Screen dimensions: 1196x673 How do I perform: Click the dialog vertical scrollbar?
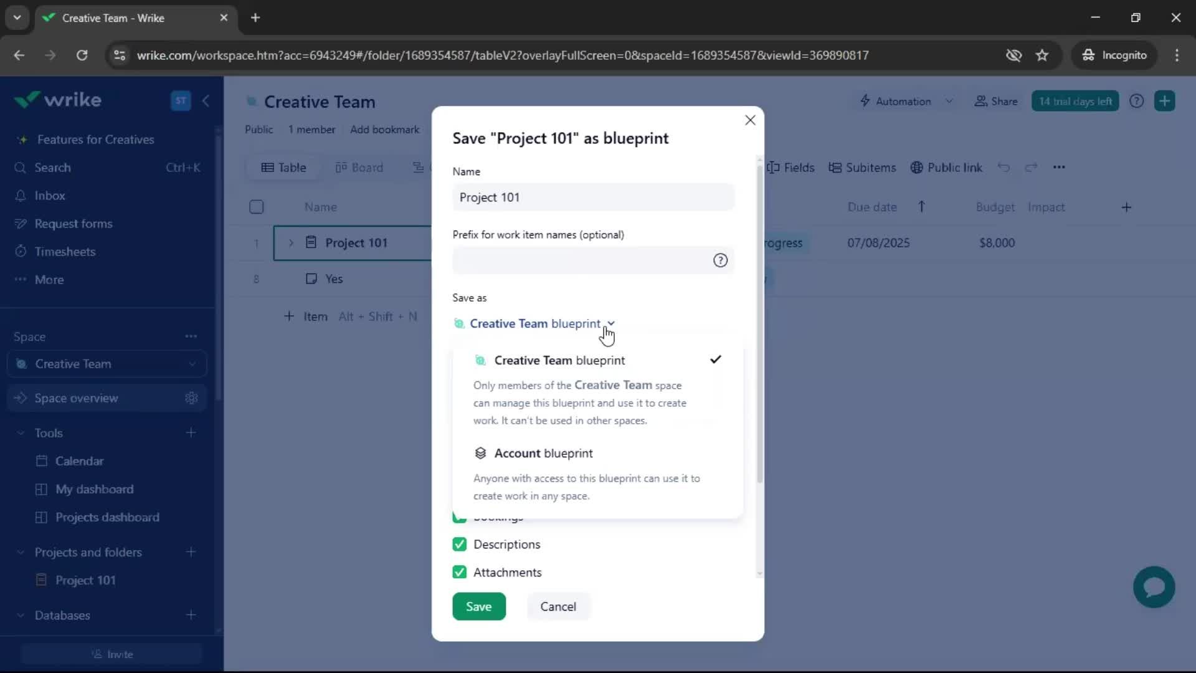(x=759, y=324)
